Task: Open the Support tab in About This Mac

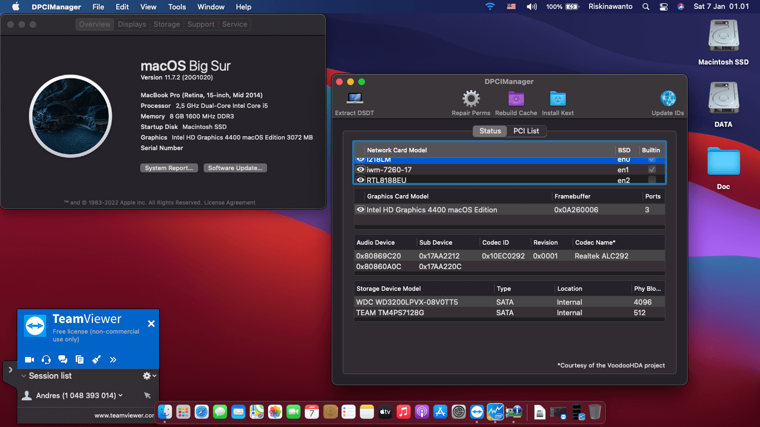Action: (201, 24)
